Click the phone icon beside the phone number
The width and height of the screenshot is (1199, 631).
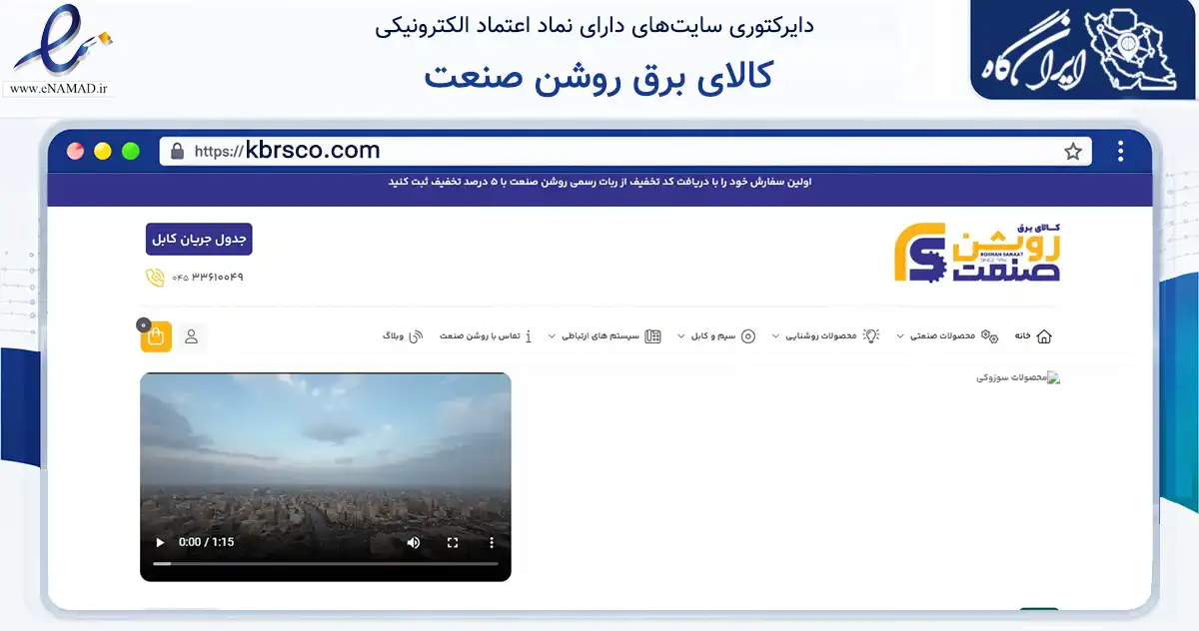point(155,278)
